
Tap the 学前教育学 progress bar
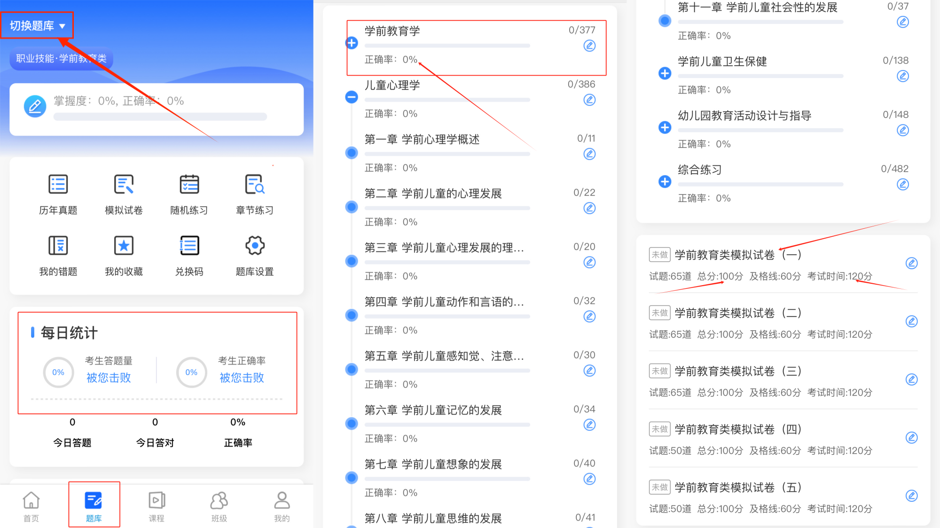tap(447, 46)
